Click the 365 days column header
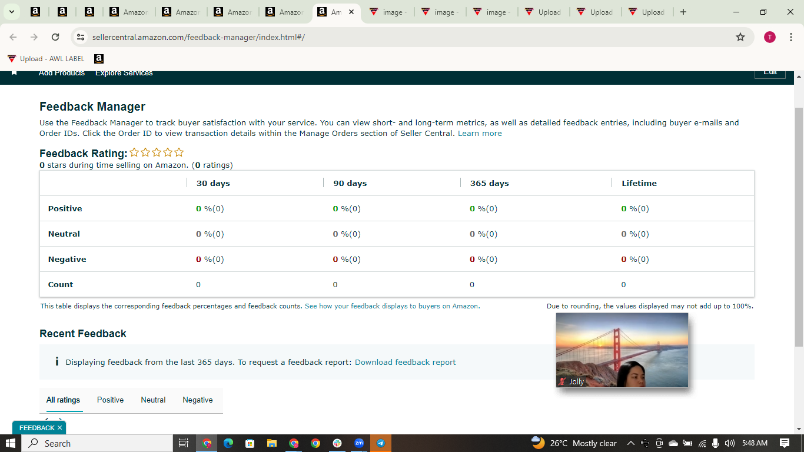804x452 pixels. (490, 183)
